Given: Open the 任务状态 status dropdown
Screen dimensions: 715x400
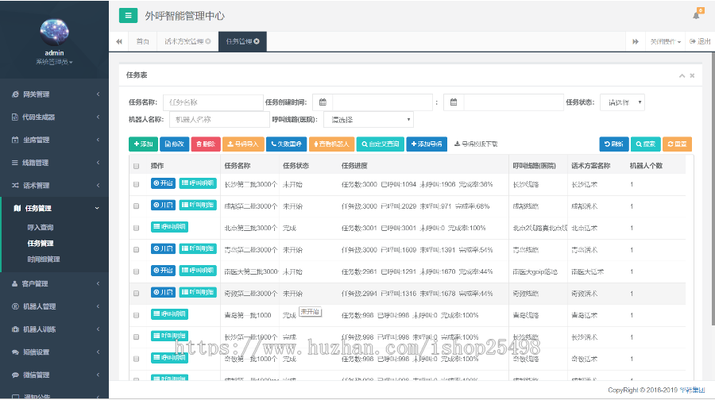Looking at the screenshot, I should (x=622, y=102).
